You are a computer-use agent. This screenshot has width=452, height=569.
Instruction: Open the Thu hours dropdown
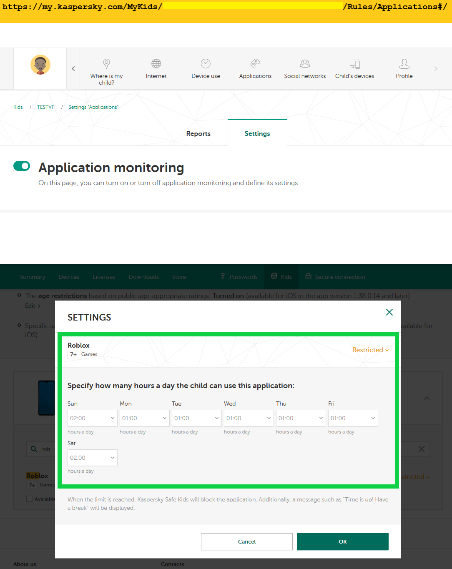(x=301, y=418)
